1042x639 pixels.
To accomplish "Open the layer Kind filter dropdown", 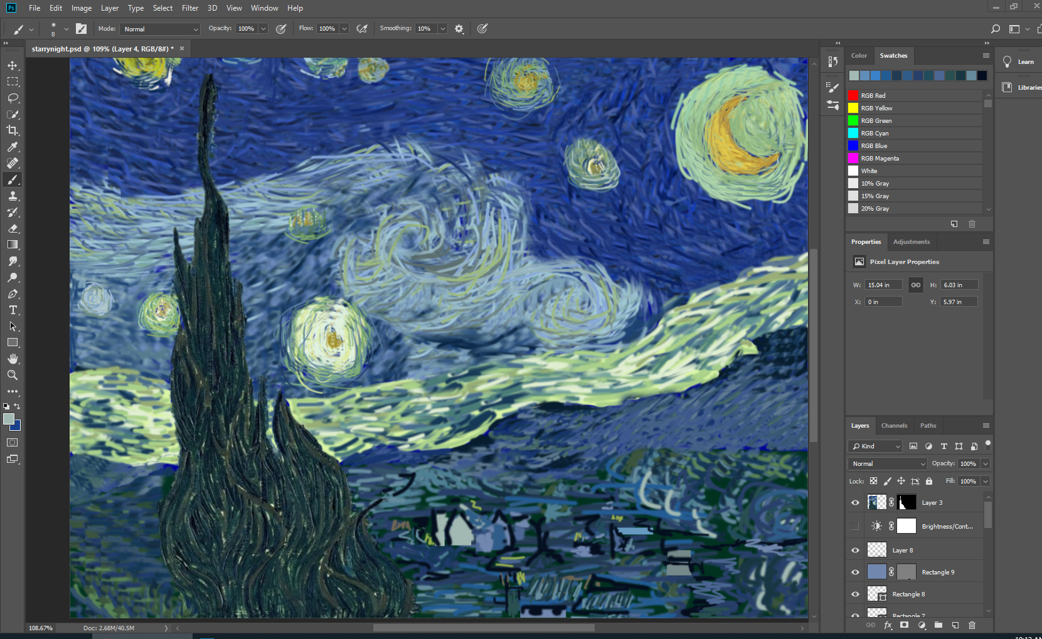I will [x=875, y=446].
